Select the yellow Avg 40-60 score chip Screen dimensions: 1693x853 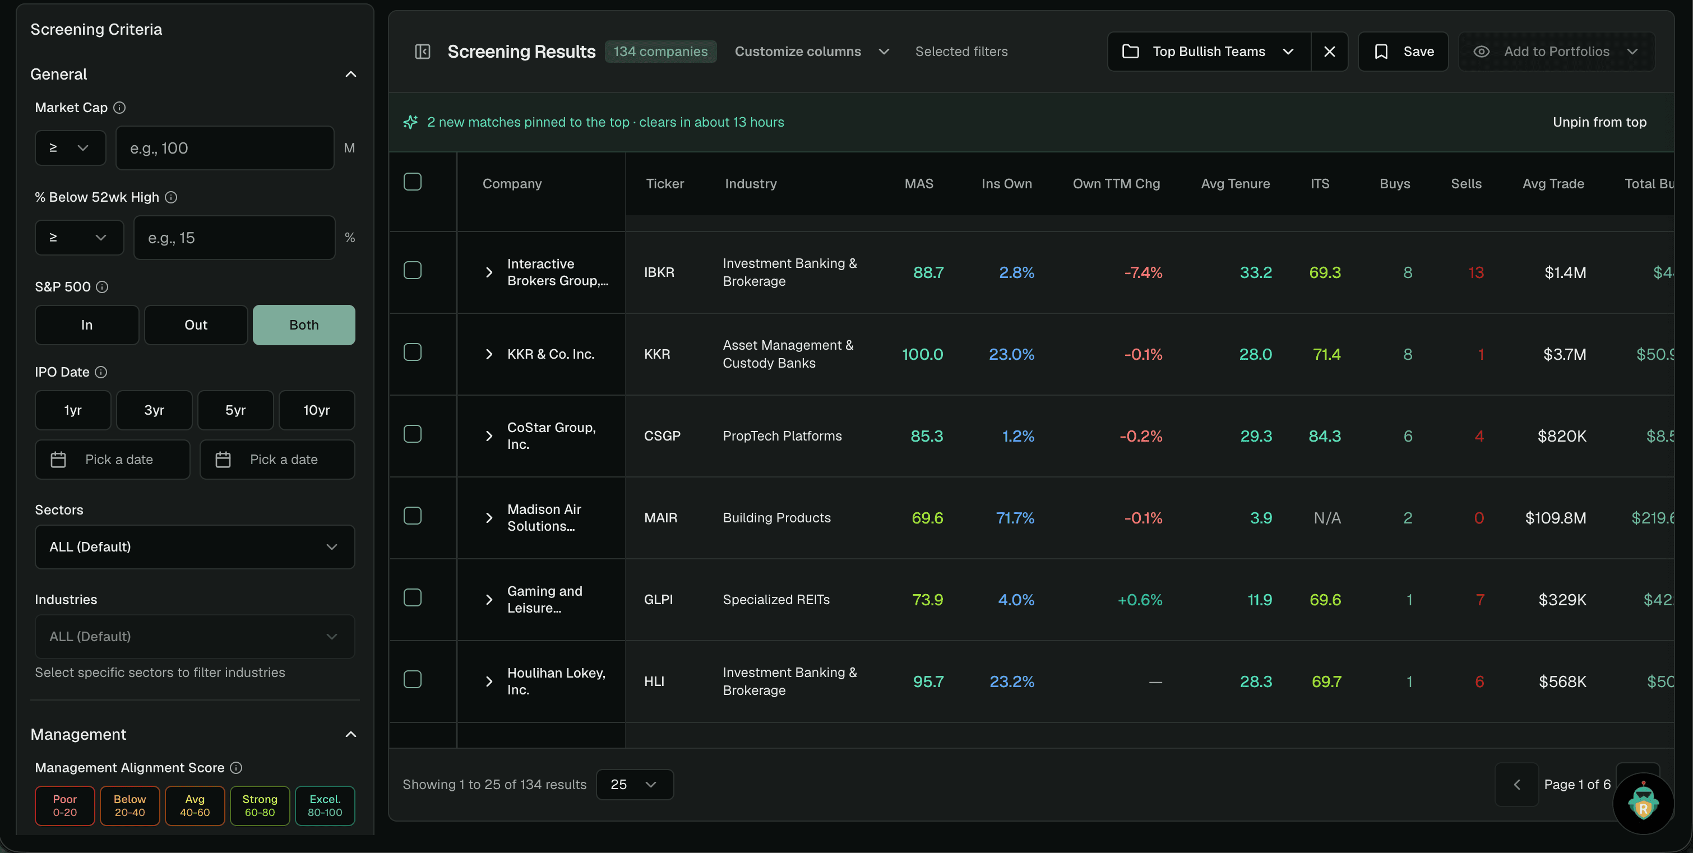point(195,806)
